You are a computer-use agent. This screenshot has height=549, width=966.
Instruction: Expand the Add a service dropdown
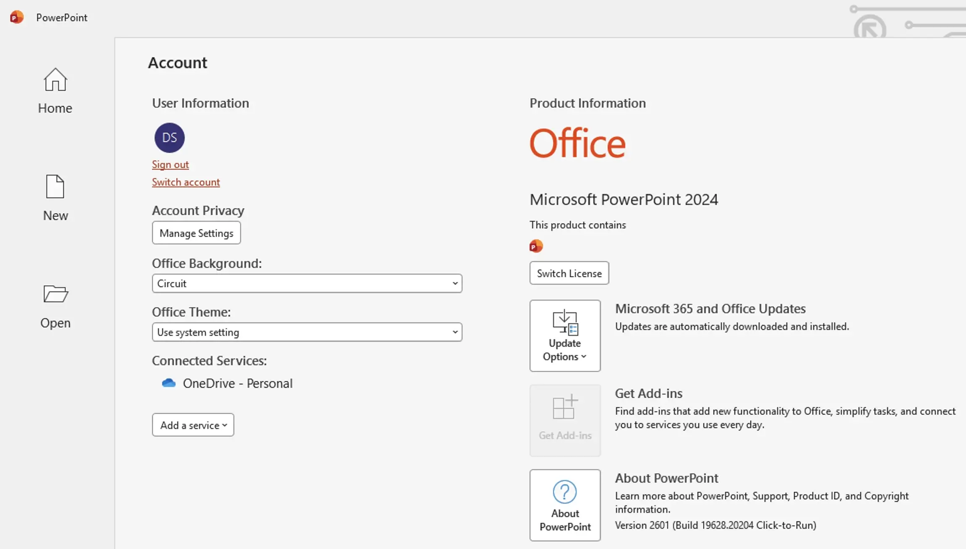coord(193,425)
